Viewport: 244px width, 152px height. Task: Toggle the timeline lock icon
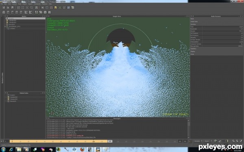(190, 141)
